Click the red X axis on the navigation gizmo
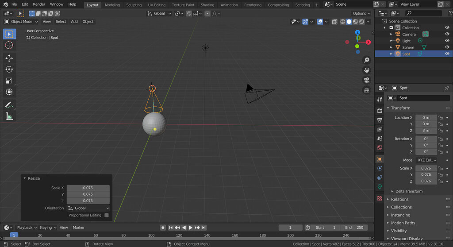Screen dimensions: 453x247 [368, 42]
